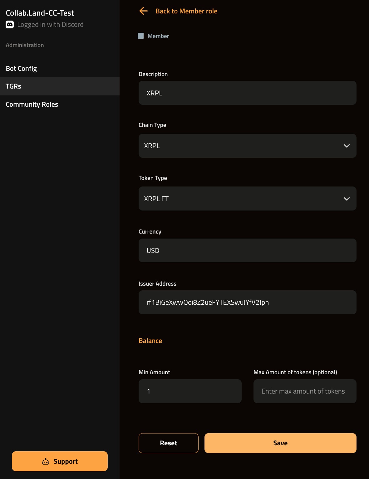The width and height of the screenshot is (369, 479).
Task: Open the Chain Type XRPL dropdown
Action: 240,146
